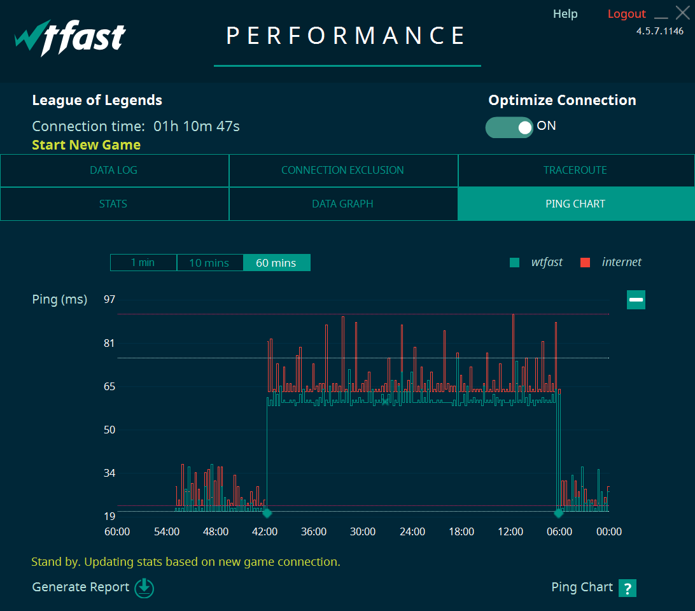Open the Ping Chart help question icon
This screenshot has width=695, height=611.
pyautogui.click(x=627, y=588)
